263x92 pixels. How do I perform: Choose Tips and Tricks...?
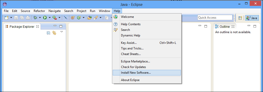pos(147,48)
